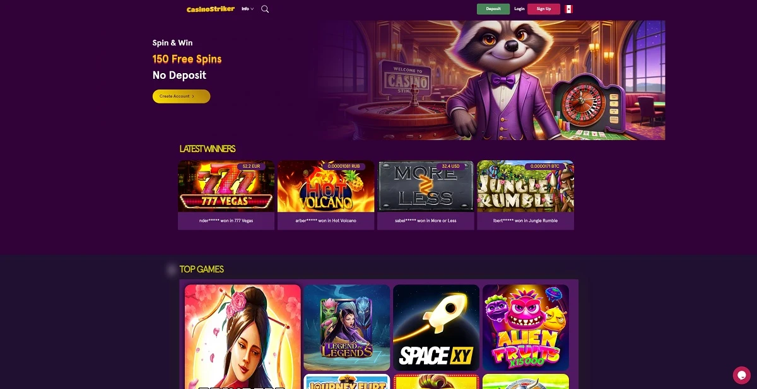The height and width of the screenshot is (389, 757).
Task: Launch the Alien Fruits game tile
Action: pos(525,328)
